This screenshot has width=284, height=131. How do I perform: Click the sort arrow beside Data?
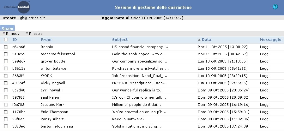coord(199,40)
